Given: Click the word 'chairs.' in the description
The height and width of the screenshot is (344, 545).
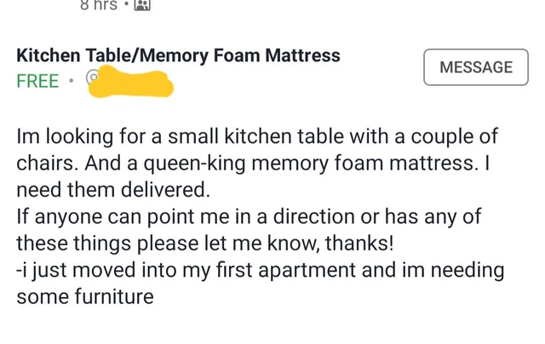Looking at the screenshot, I should 48,163.
